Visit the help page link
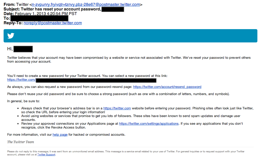The width and height of the screenshot is (262, 161). pyautogui.click(x=60, y=134)
